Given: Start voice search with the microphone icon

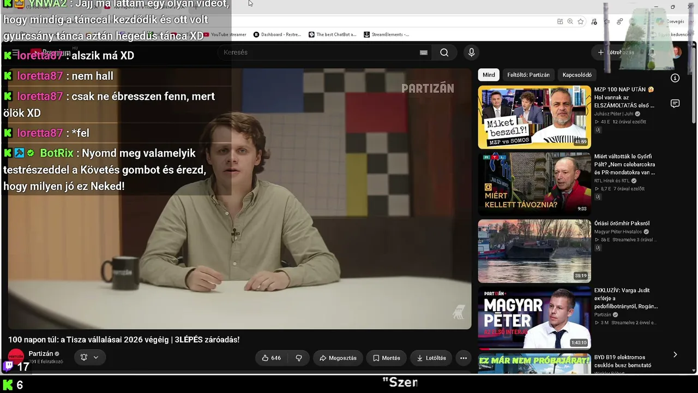Looking at the screenshot, I should tap(472, 52).
